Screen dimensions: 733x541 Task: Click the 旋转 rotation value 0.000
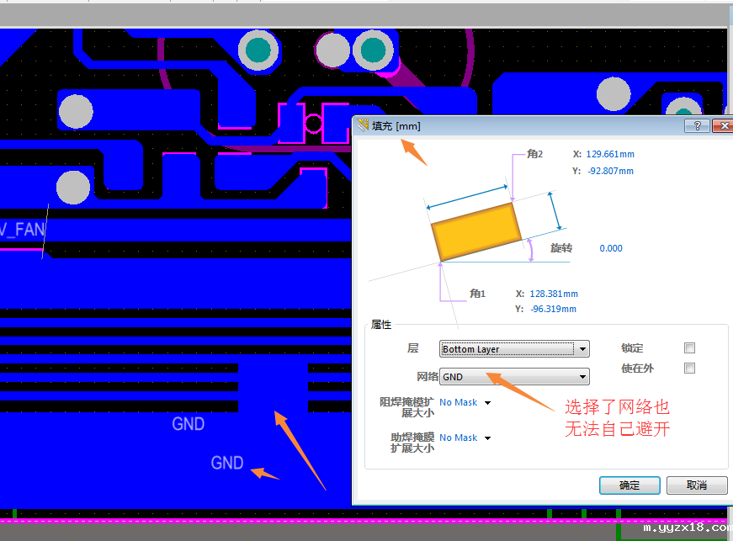tap(610, 248)
